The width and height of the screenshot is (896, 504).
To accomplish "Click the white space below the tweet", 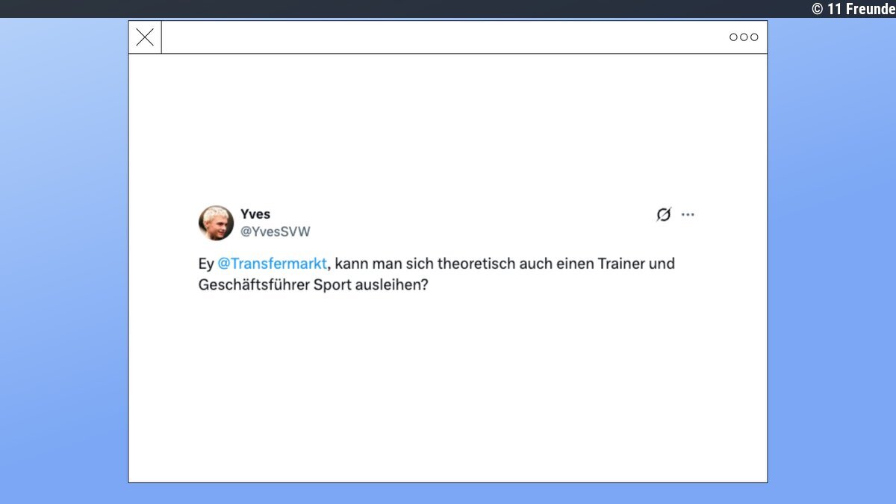I will tap(448, 388).
